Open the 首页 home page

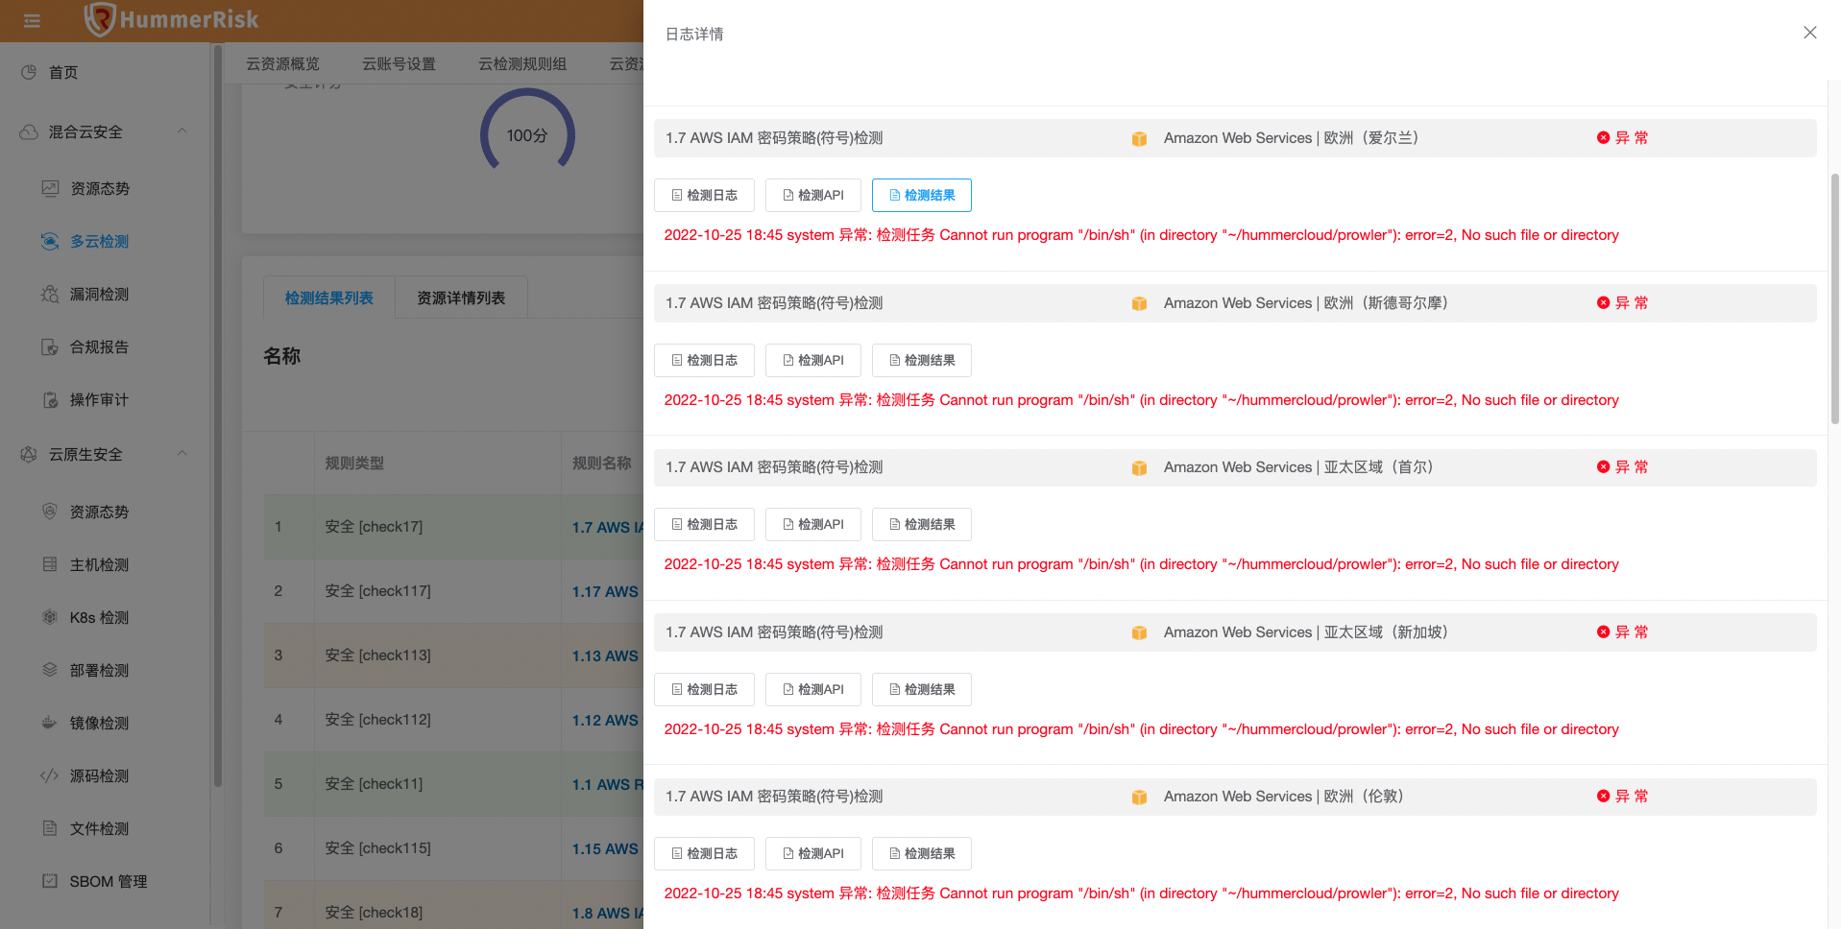(64, 71)
